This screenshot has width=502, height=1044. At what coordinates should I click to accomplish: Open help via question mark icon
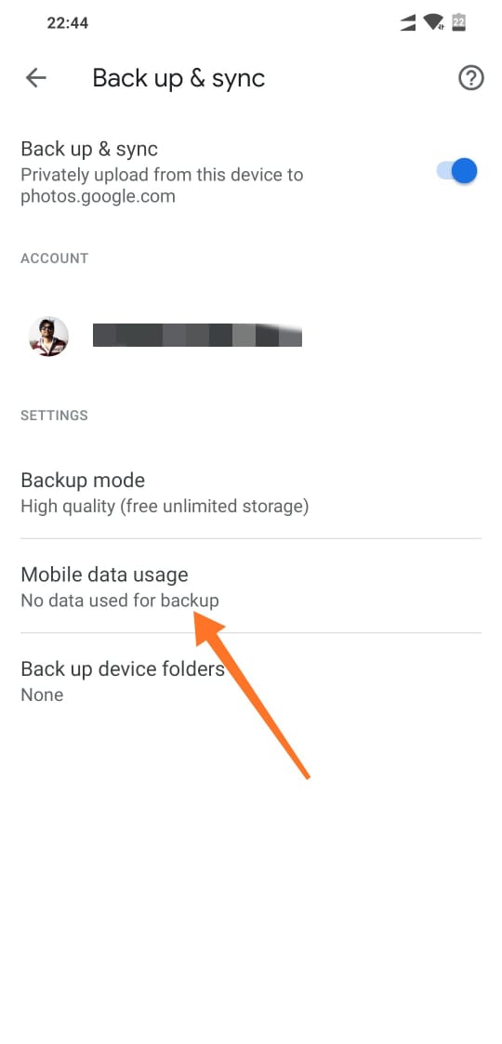point(470,79)
